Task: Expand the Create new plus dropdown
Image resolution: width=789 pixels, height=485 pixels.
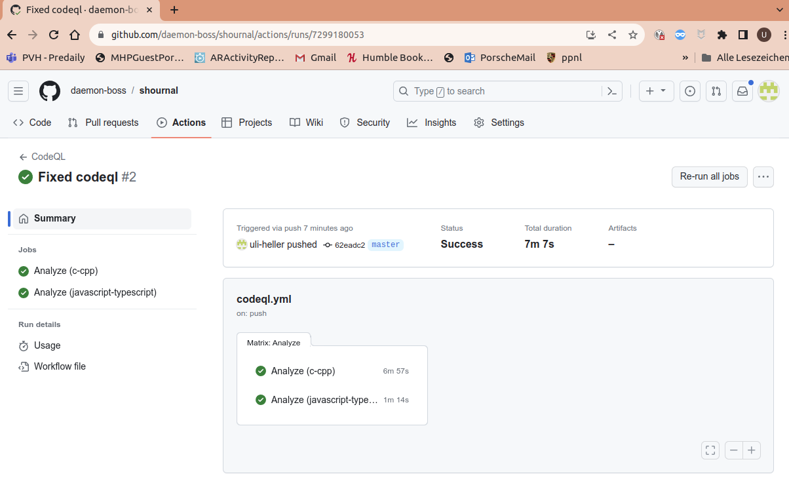Action: 656,91
